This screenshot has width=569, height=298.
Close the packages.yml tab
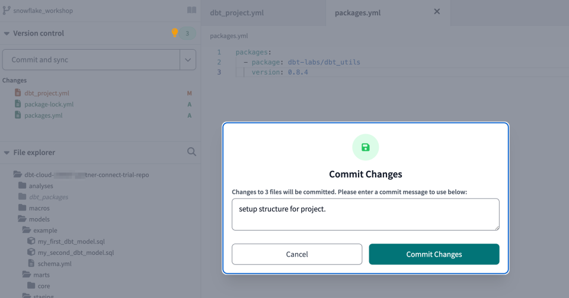pyautogui.click(x=437, y=12)
